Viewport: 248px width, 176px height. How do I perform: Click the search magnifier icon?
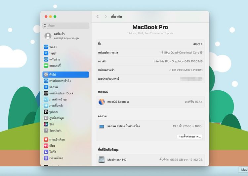point(45,26)
